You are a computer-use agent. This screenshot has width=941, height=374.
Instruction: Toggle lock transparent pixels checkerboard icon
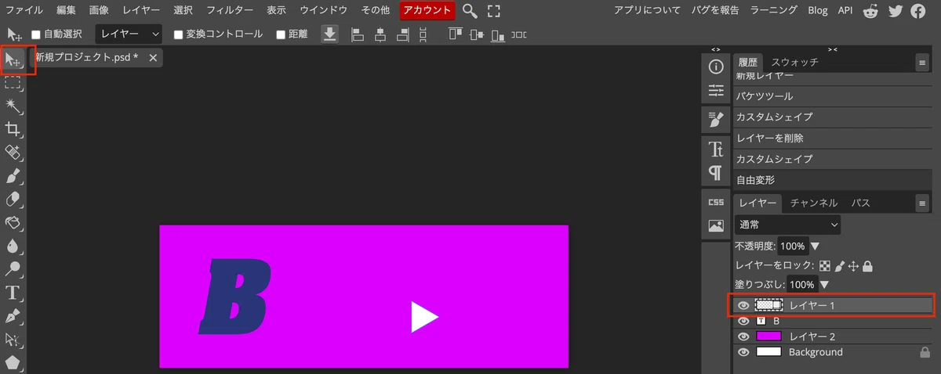[x=825, y=266]
